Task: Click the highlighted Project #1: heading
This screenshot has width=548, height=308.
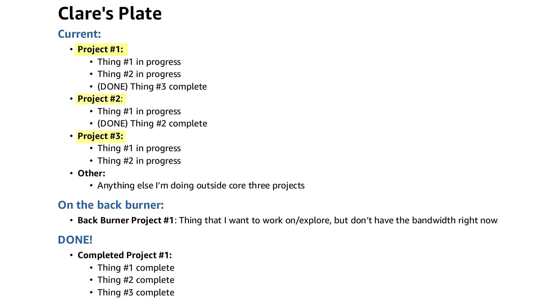Action: (x=101, y=49)
